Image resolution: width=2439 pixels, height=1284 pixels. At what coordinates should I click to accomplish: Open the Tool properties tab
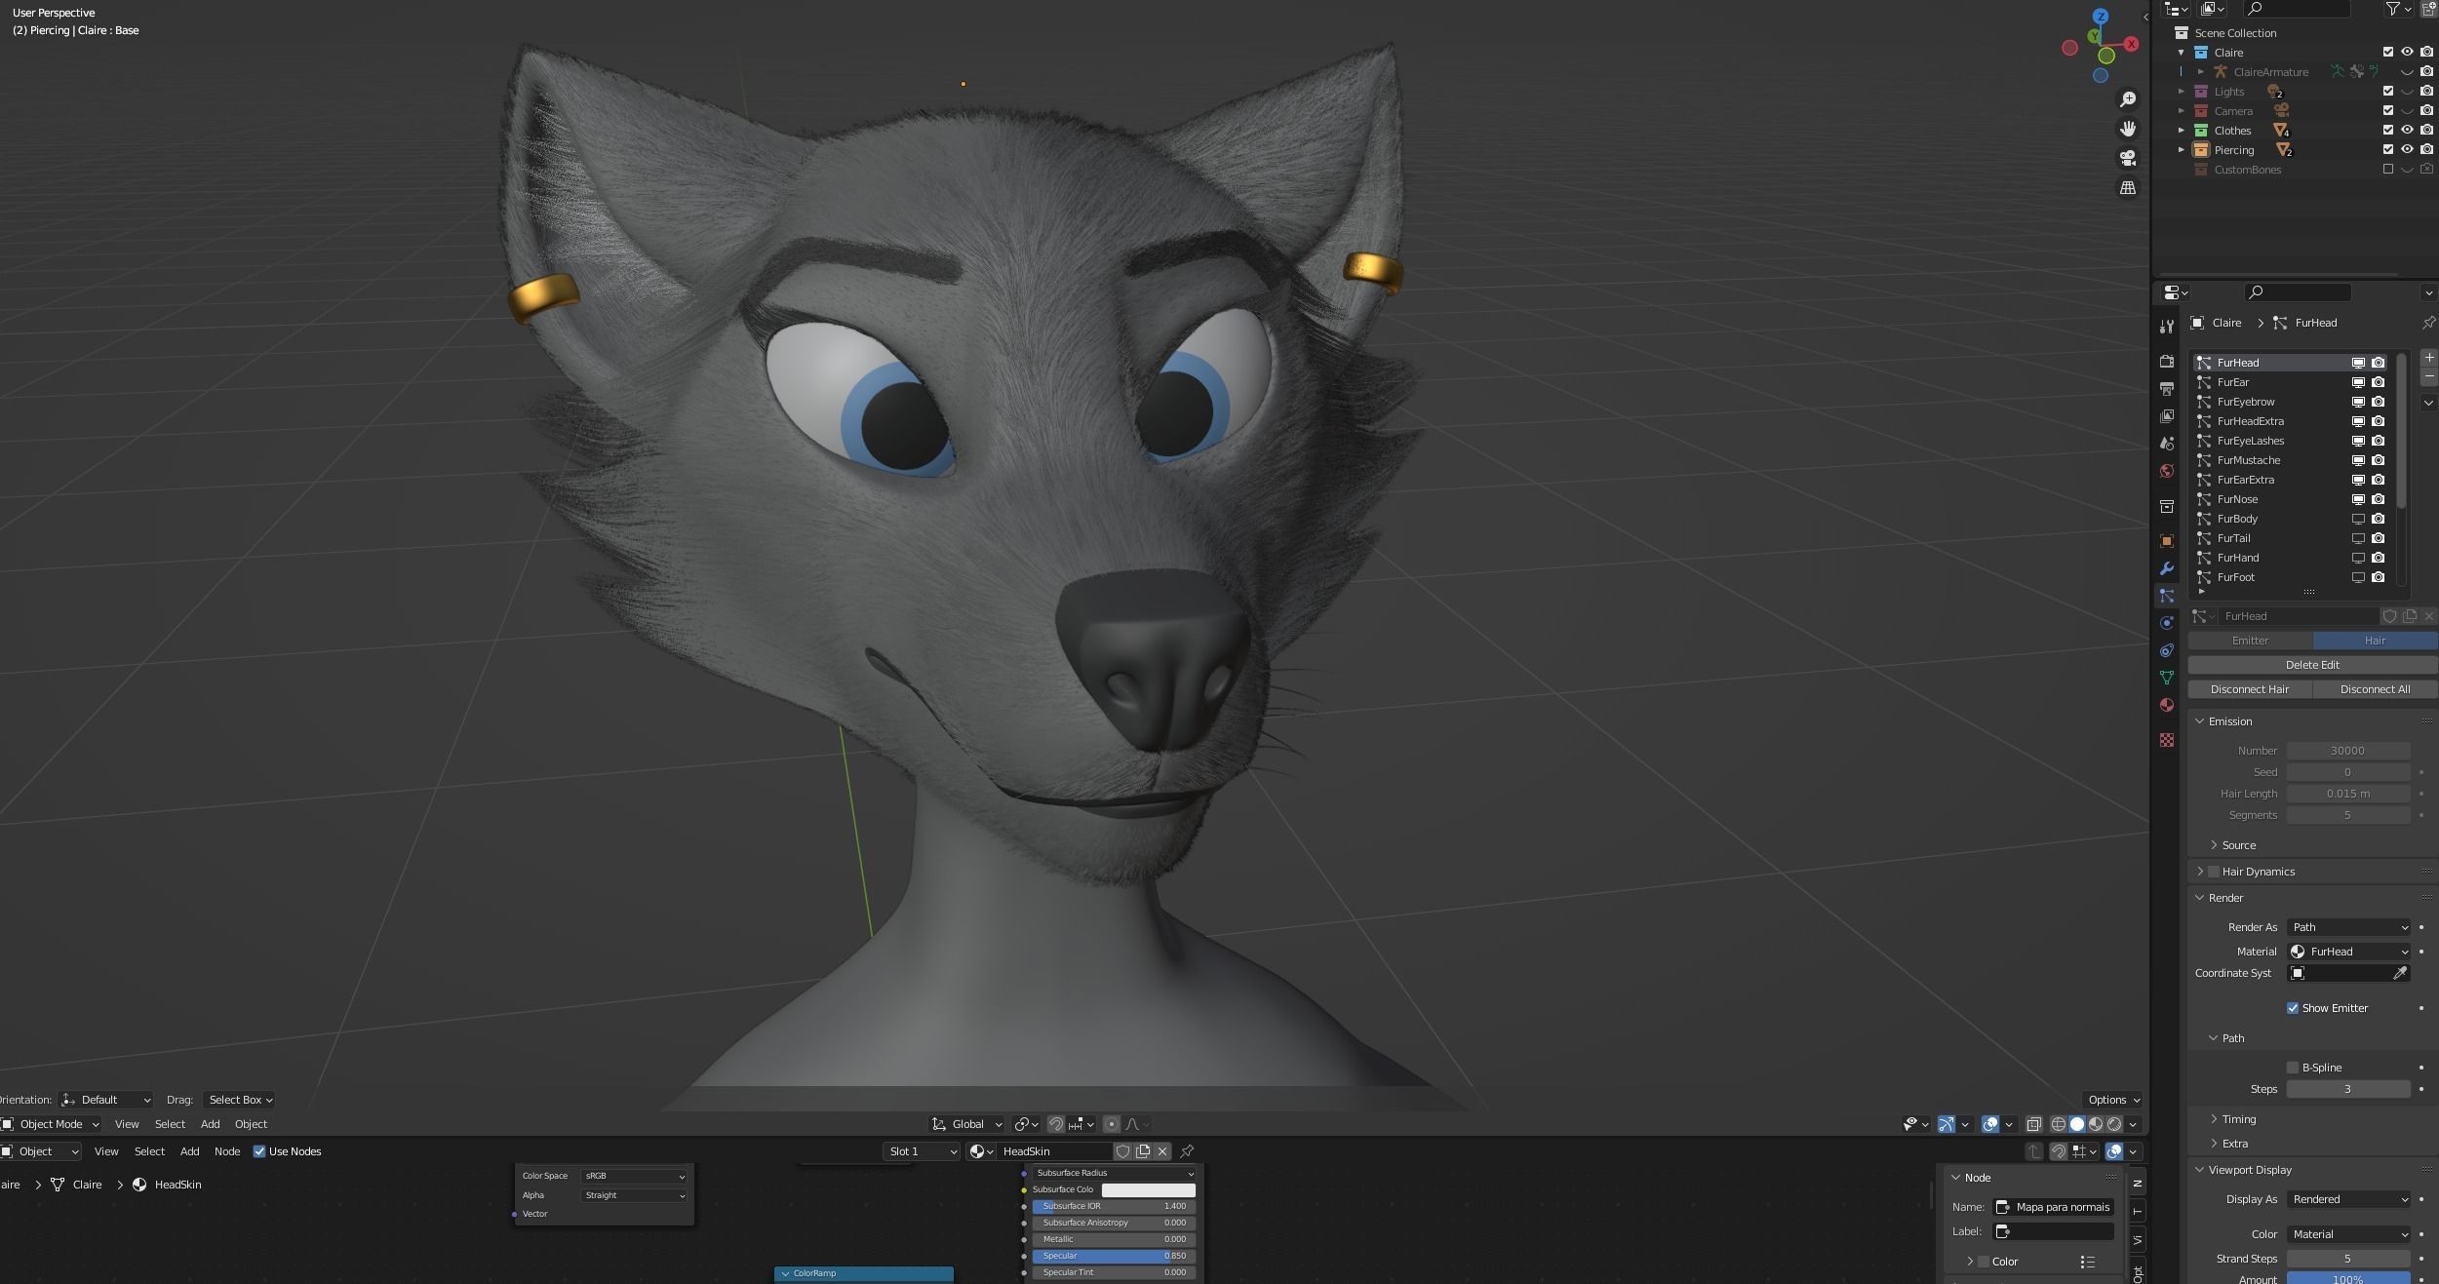click(2167, 327)
